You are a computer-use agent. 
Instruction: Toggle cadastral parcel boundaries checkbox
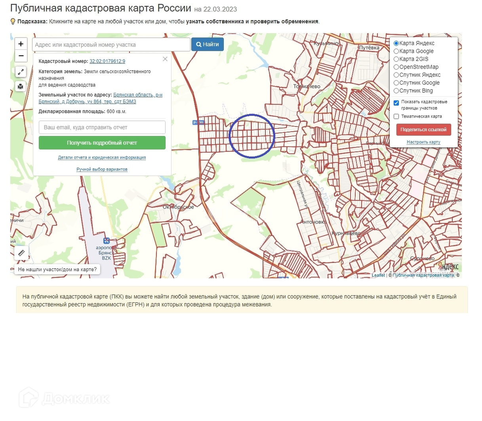pyautogui.click(x=396, y=103)
